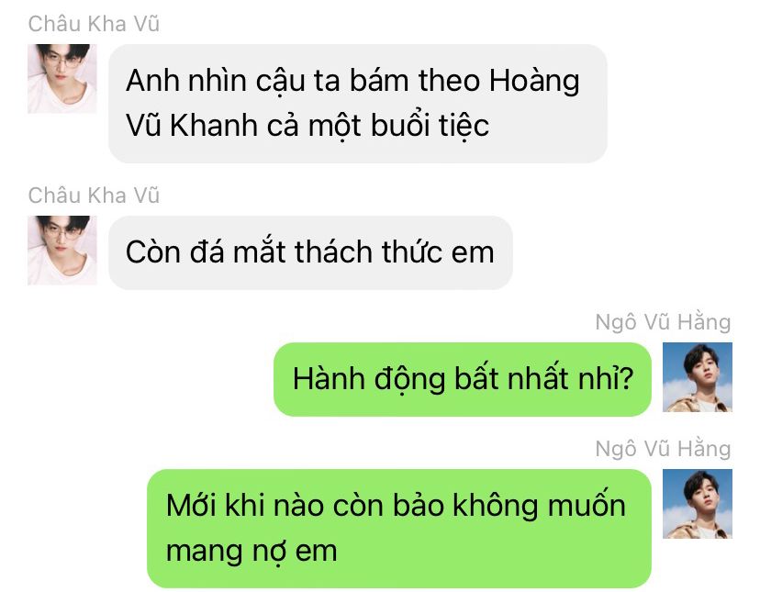The image size is (760, 592).
Task: Click 'mang nợ em' text in the last bubble
Action: click(x=251, y=552)
